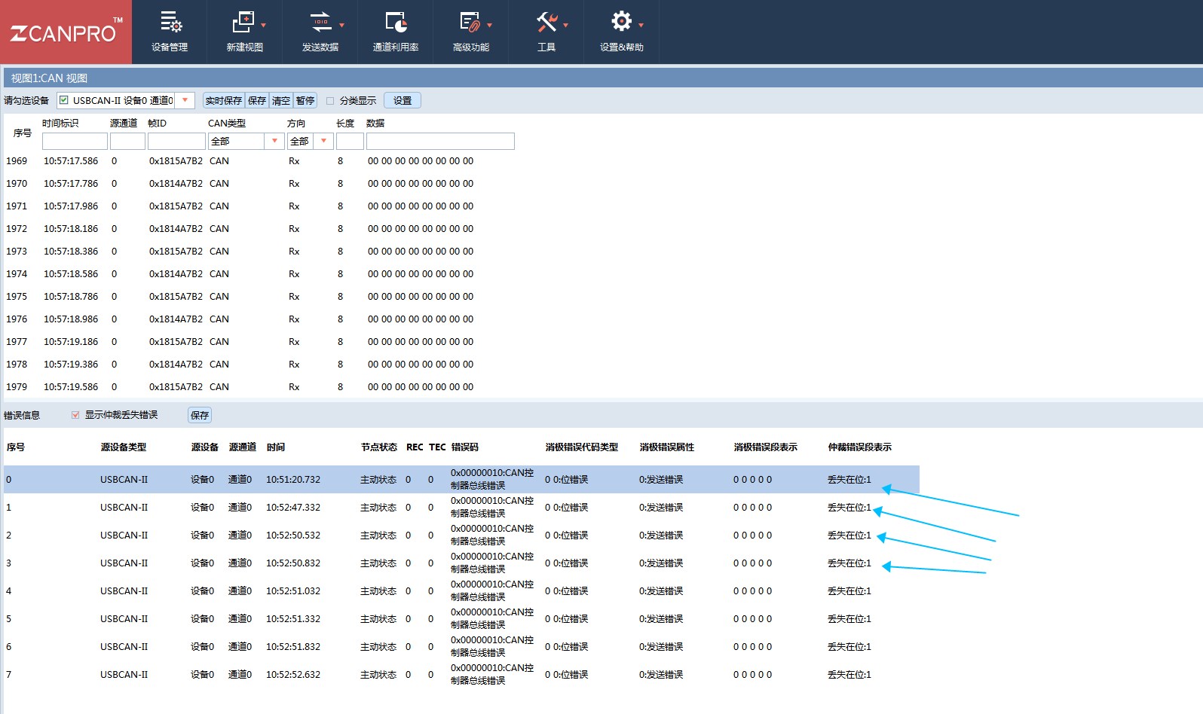This screenshot has width=1203, height=714.
Task: Open the 通道利用率 channel utilization icon
Action: pyautogui.click(x=396, y=23)
